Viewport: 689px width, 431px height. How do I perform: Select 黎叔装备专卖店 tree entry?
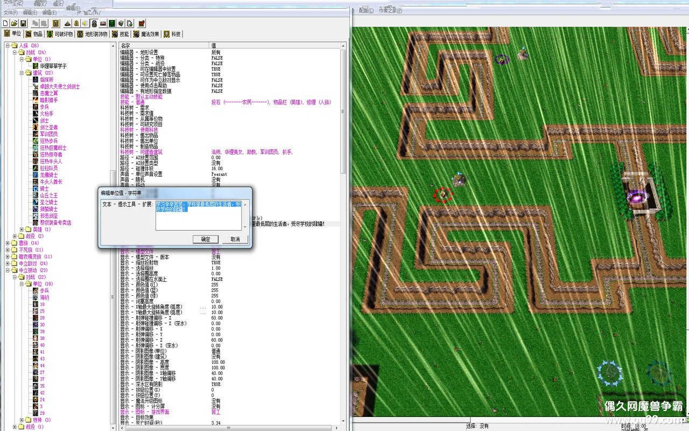pos(55,223)
